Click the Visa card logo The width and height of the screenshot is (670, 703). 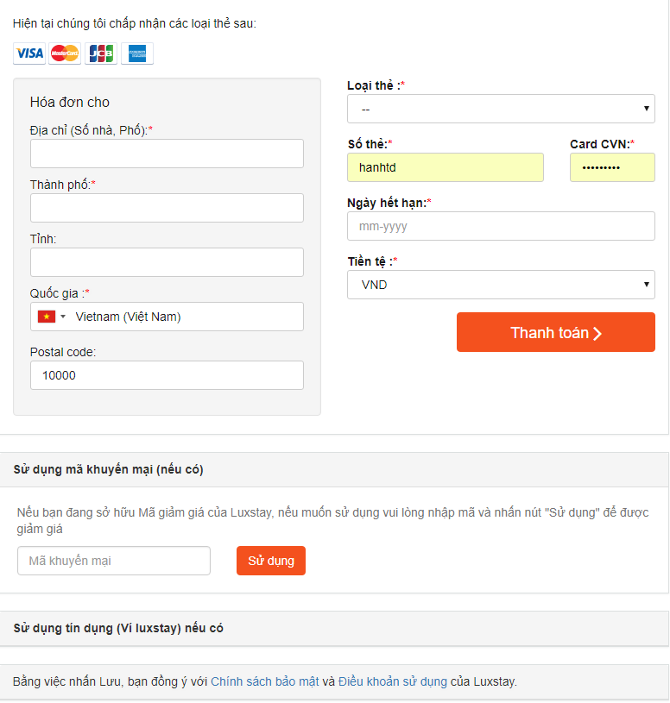pyautogui.click(x=29, y=53)
